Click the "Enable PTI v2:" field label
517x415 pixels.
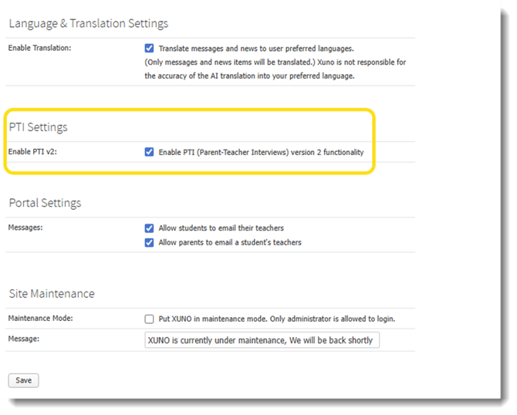click(x=33, y=152)
